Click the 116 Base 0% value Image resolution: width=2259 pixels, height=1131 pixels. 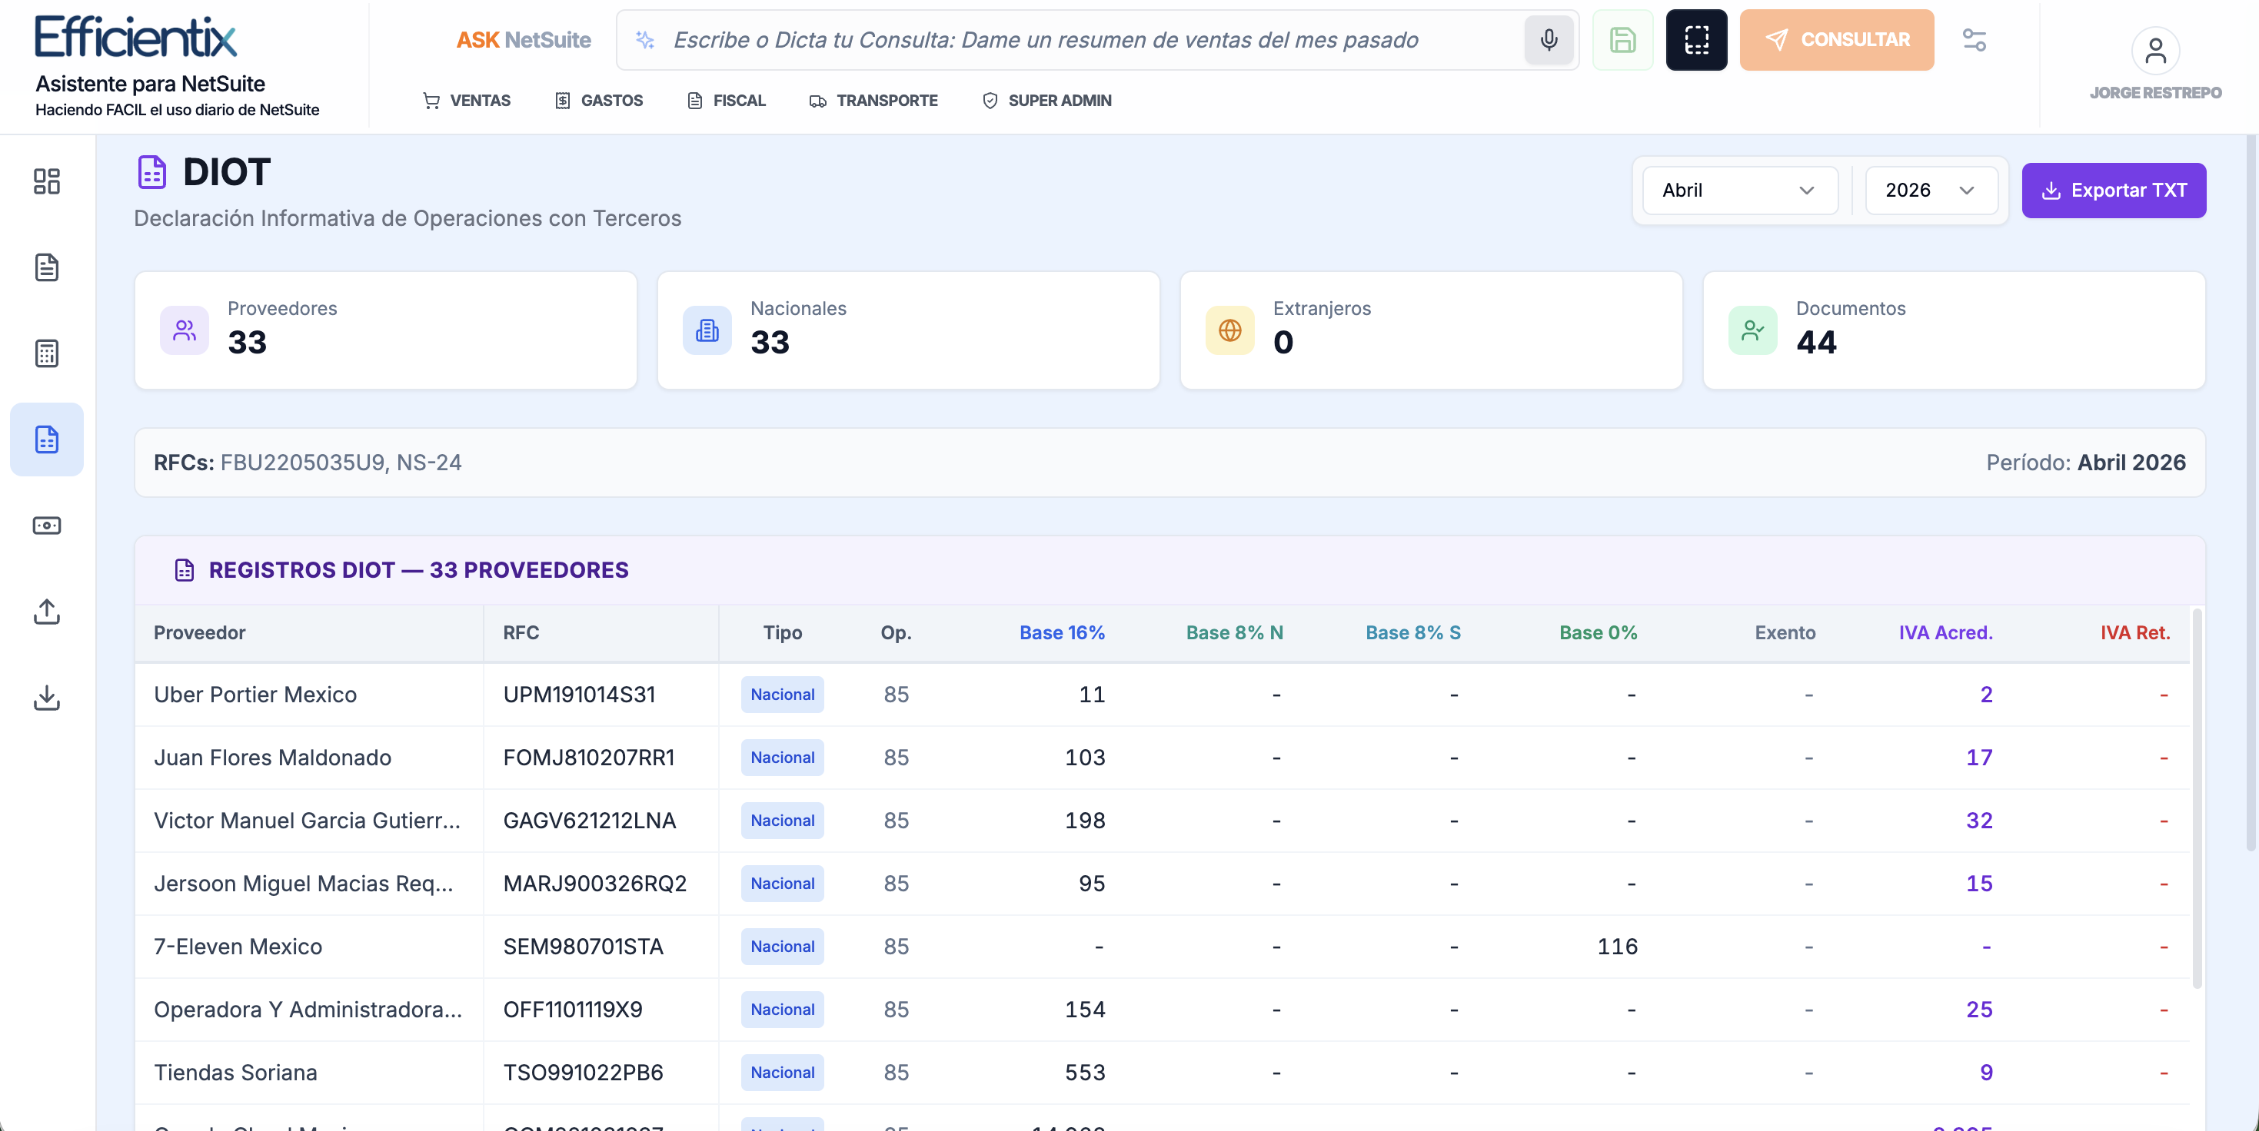tap(1617, 946)
